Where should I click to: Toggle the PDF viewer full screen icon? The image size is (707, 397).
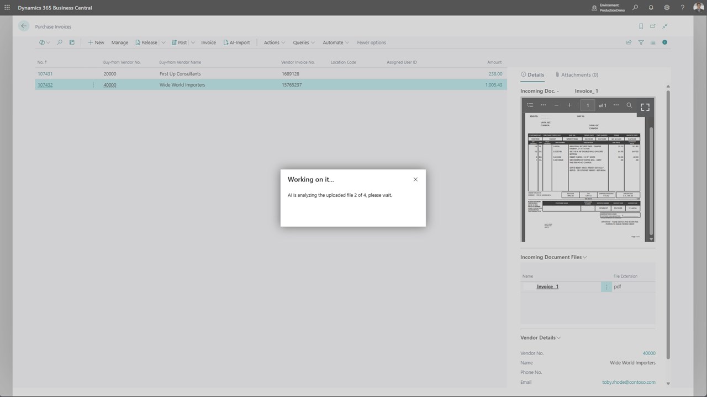click(x=645, y=106)
